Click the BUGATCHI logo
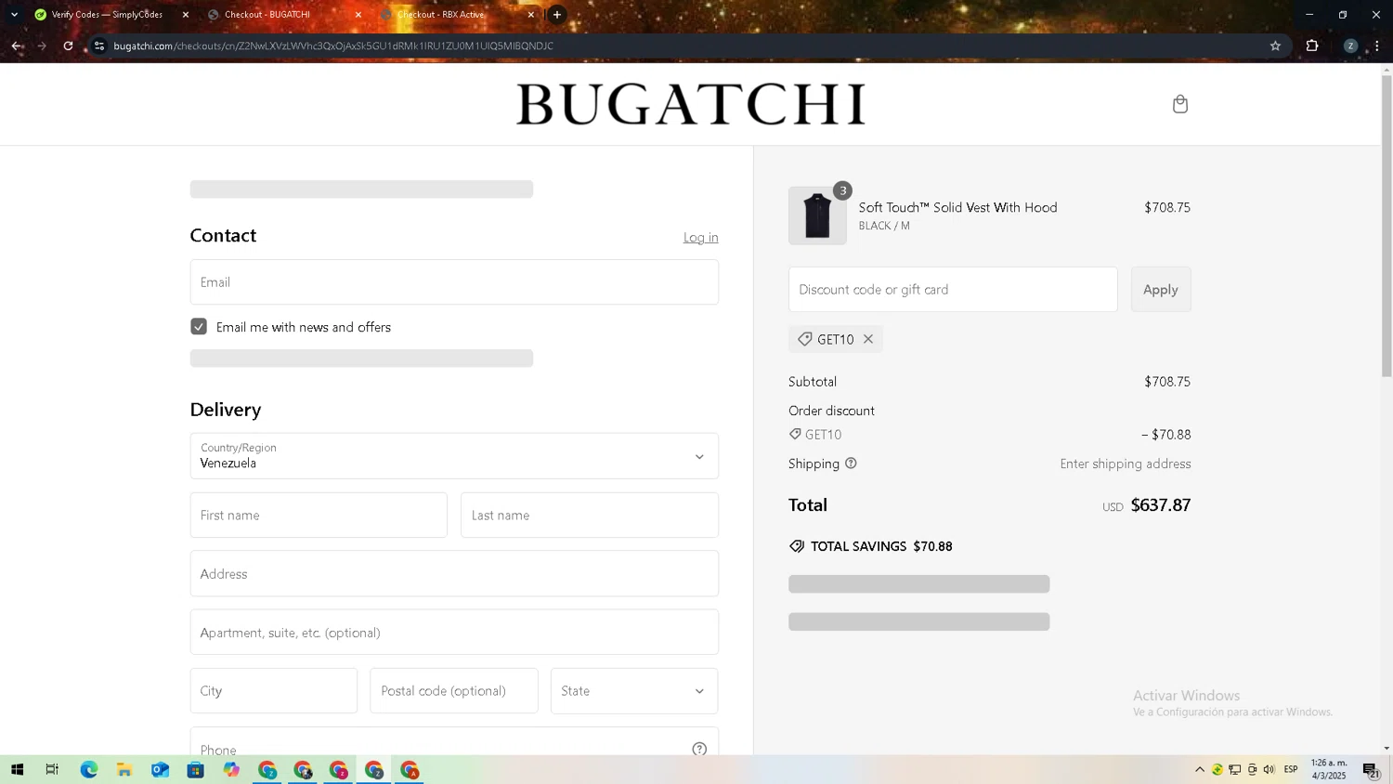 point(691,104)
